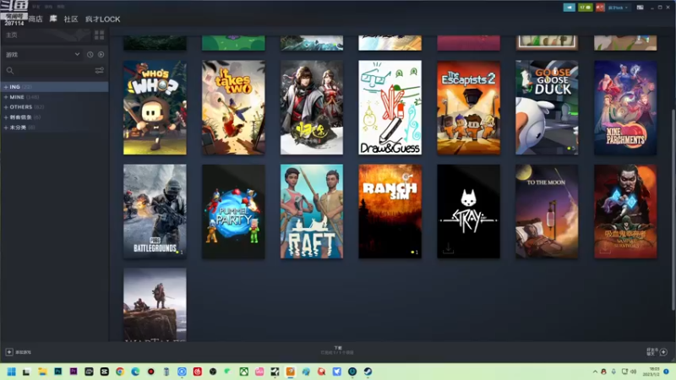
Task: Switch to grid collections view icon
Action: coord(99,35)
